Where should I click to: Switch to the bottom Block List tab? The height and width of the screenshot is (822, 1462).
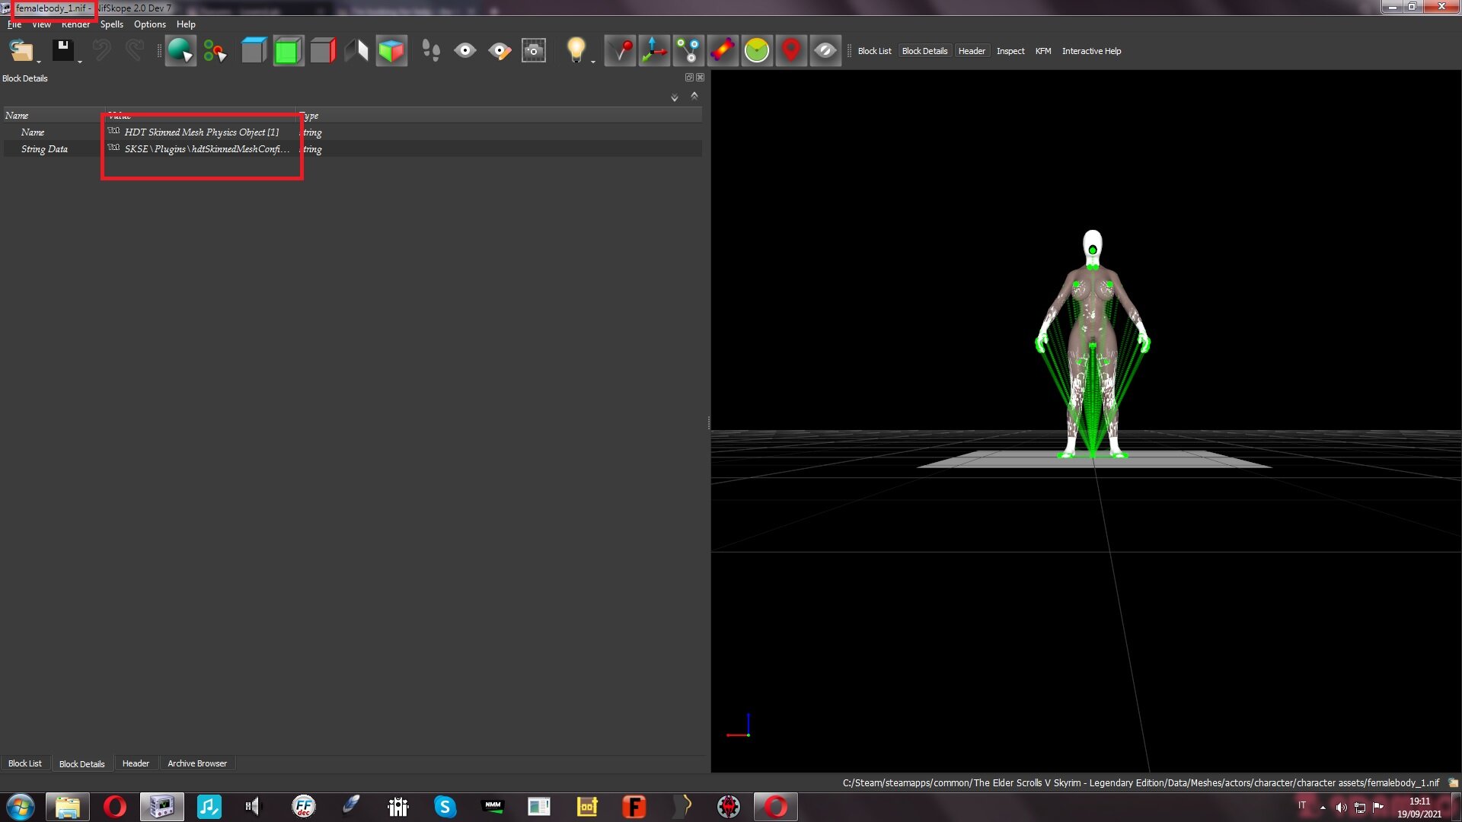(25, 763)
